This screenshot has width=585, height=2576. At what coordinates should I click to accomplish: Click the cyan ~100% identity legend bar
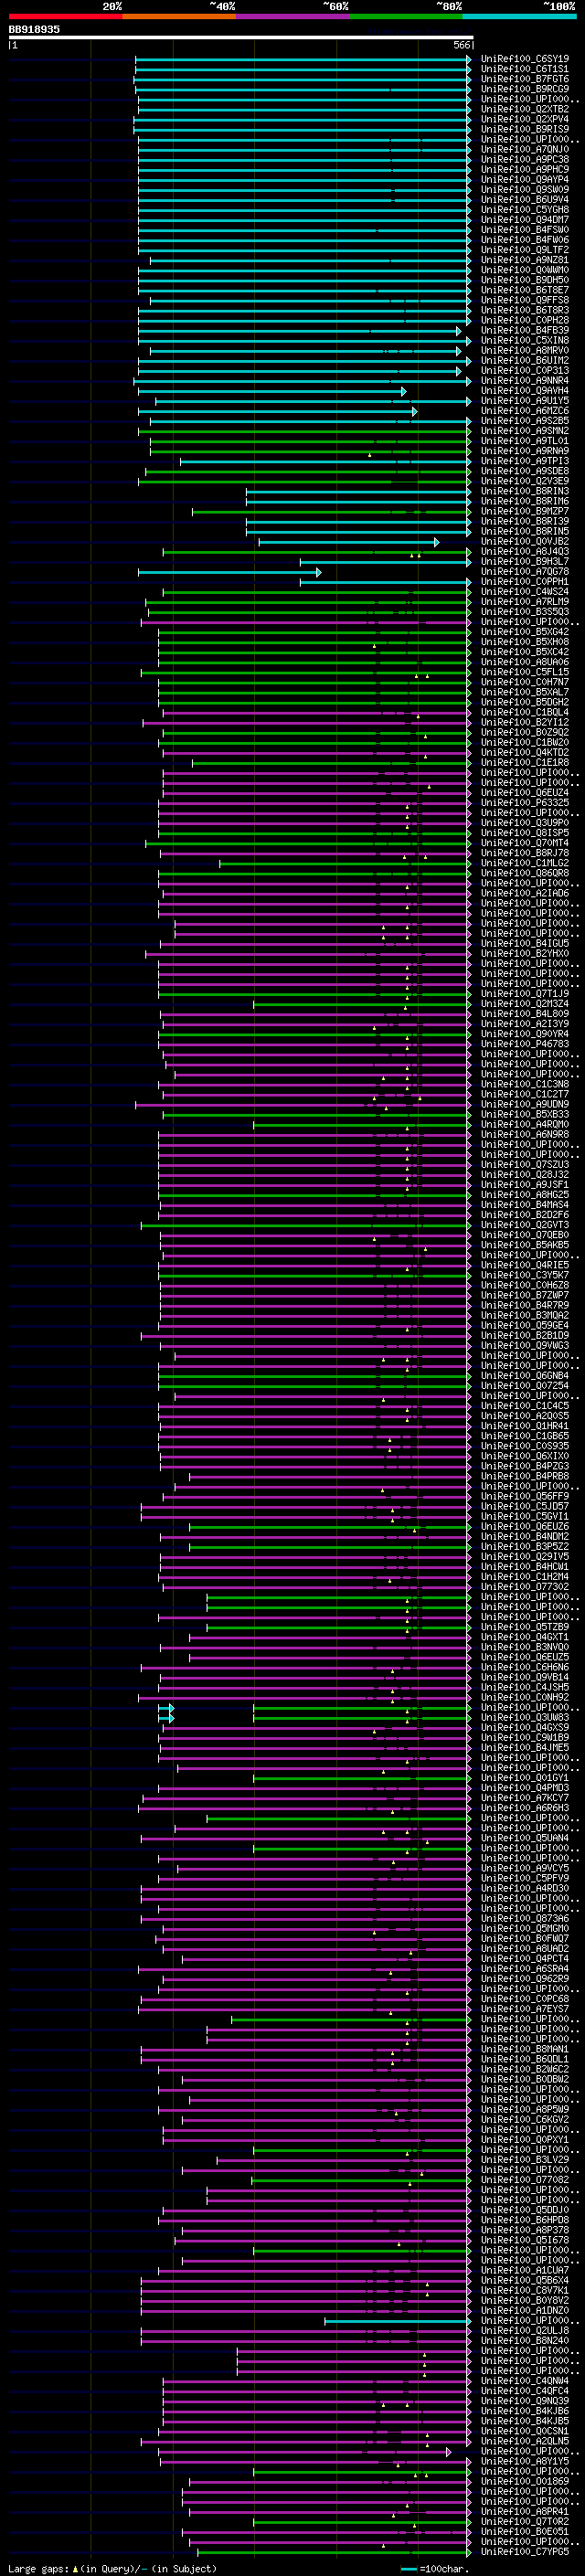pos(519,16)
